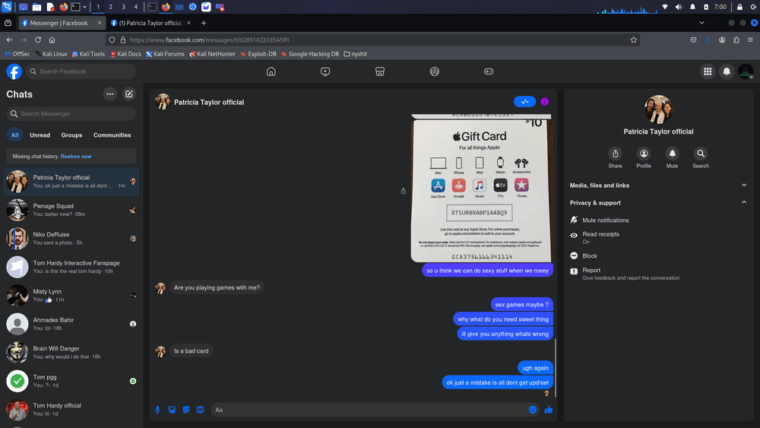Record a voice clip microphone icon

coord(157,410)
